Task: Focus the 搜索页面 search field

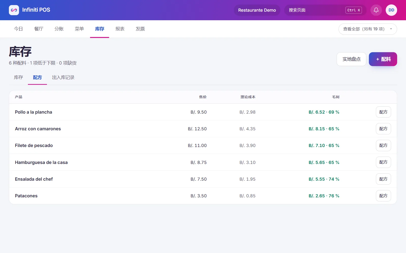Action: [x=325, y=10]
